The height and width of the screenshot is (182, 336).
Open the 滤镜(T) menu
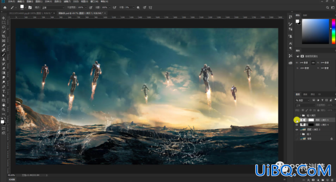(x=67, y=1)
